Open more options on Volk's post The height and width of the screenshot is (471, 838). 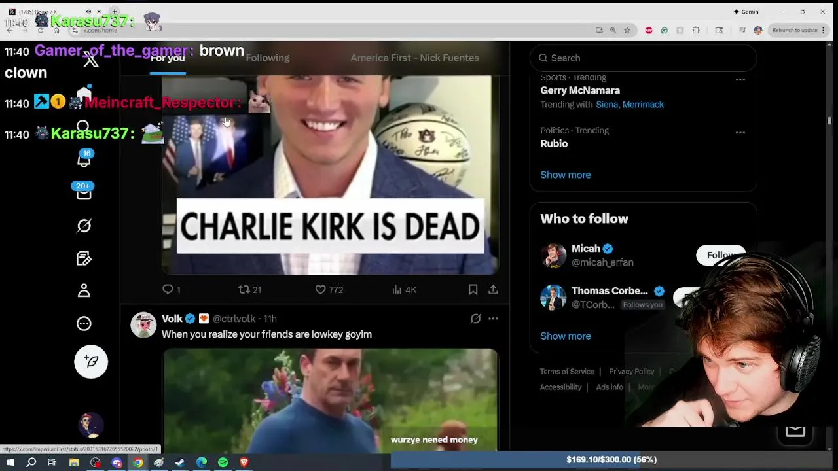point(493,319)
